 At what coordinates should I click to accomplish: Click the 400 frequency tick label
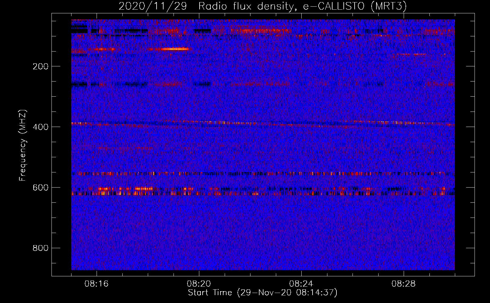click(x=41, y=127)
